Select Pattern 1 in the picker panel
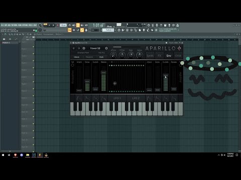 pyautogui.click(x=10, y=42)
